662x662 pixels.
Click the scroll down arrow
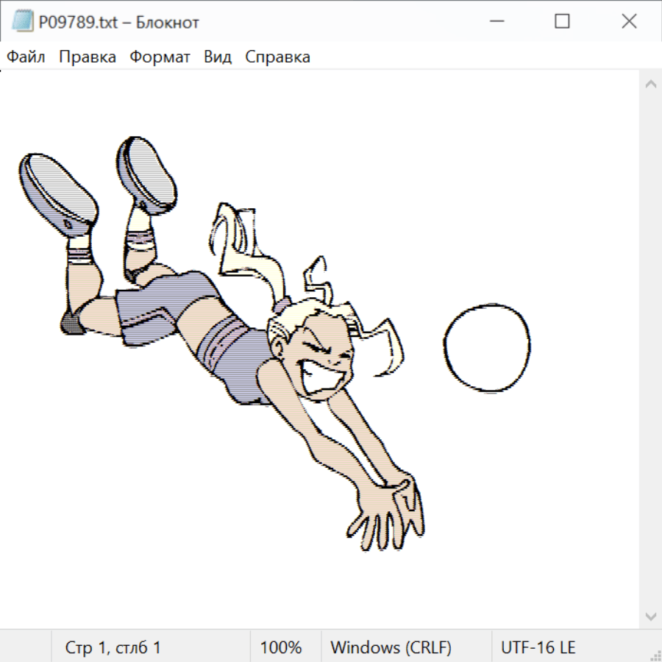point(650,616)
